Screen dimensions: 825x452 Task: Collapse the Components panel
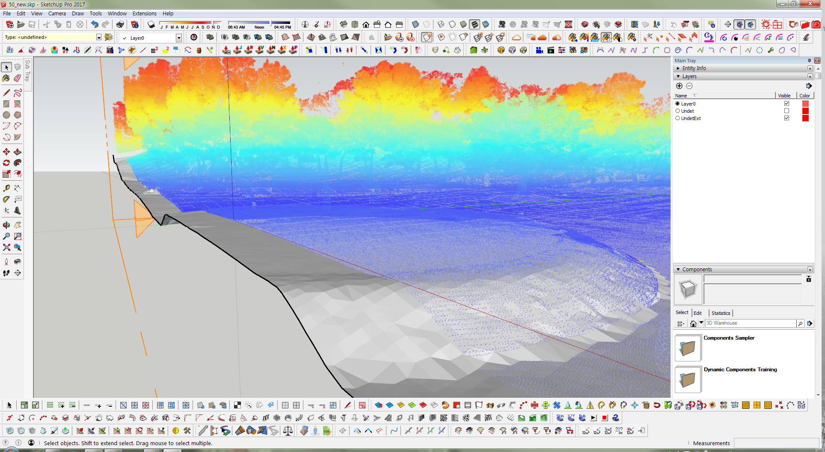pos(678,270)
